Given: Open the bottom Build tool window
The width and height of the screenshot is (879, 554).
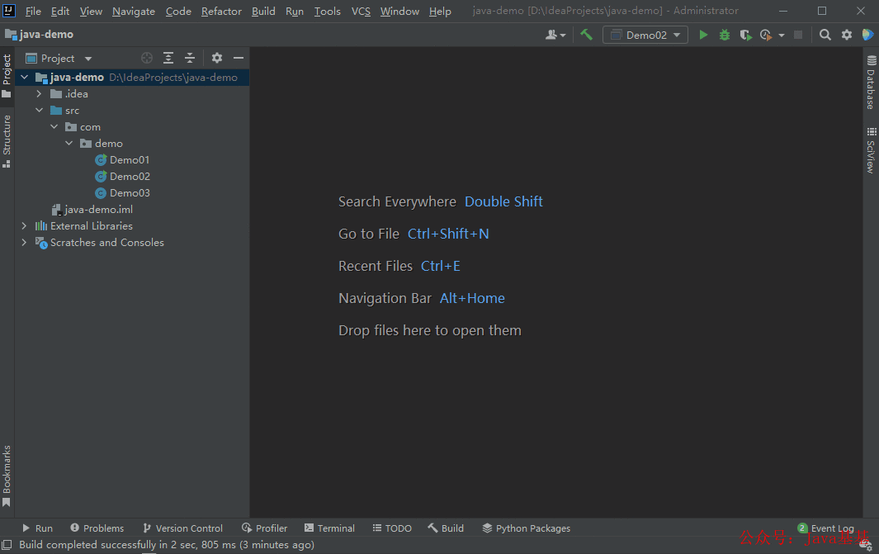Looking at the screenshot, I should (x=446, y=528).
